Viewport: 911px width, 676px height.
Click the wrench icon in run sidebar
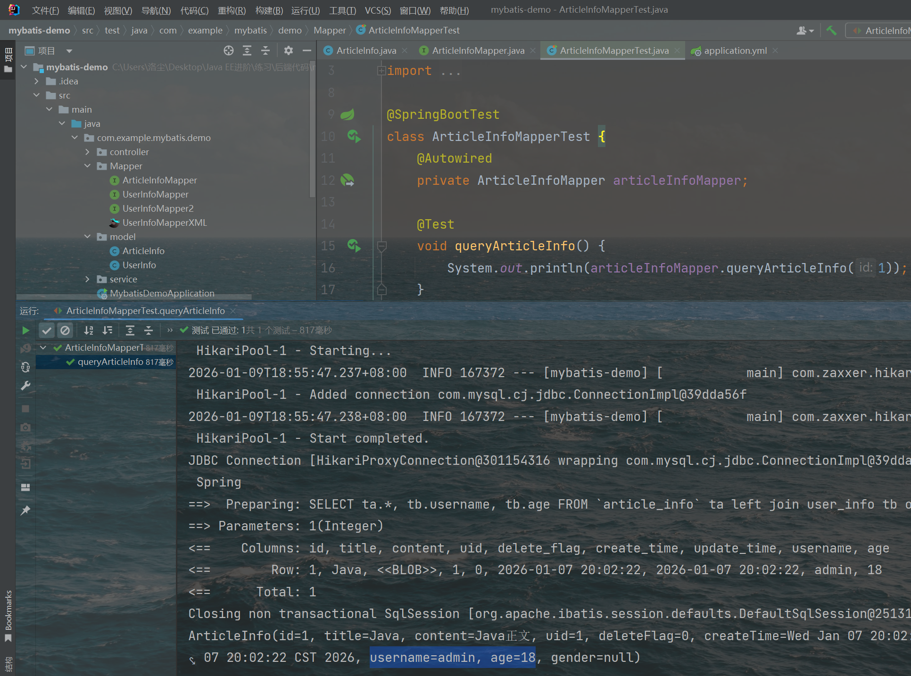[x=25, y=386]
